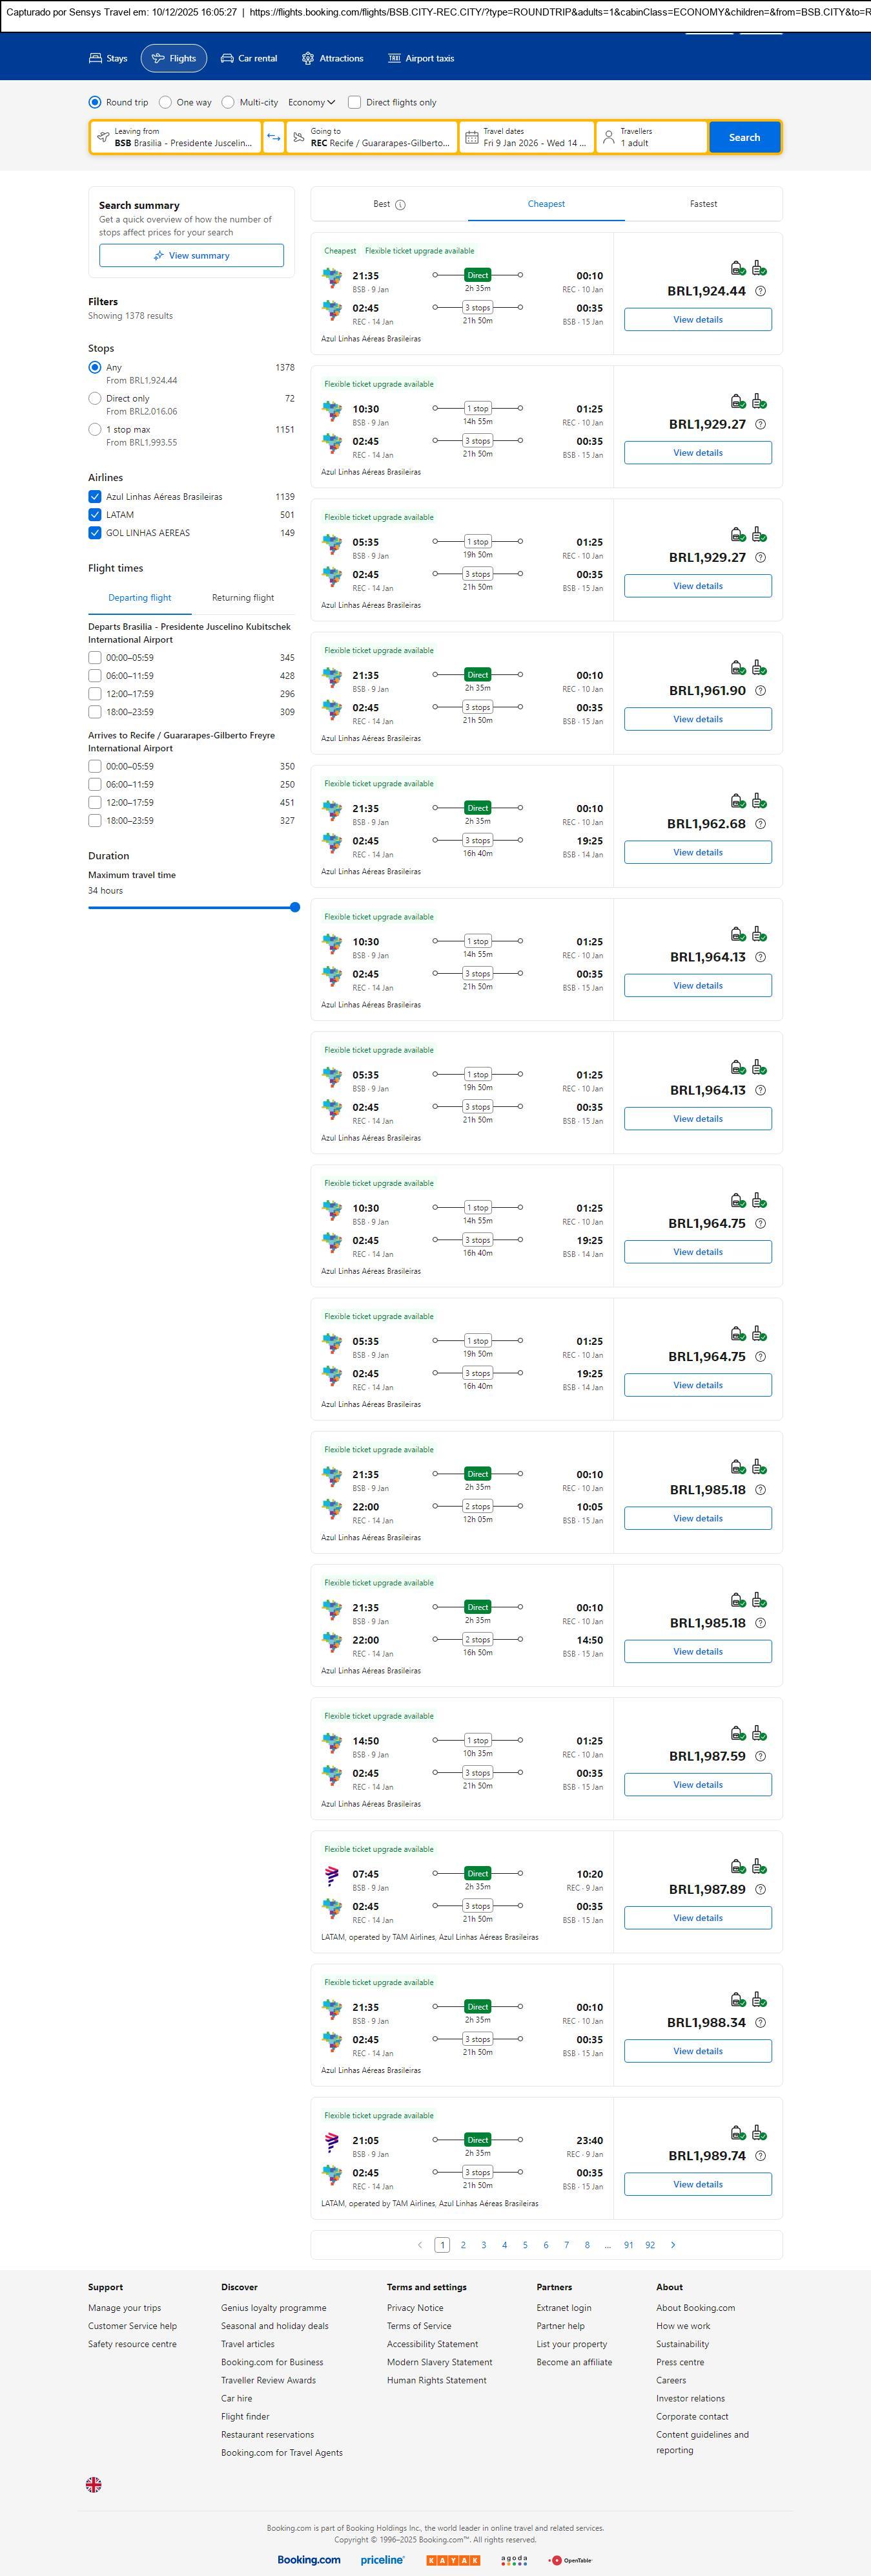The image size is (871, 2576).
Task: Open the Going to REC Recife destination field
Action: coord(371,137)
